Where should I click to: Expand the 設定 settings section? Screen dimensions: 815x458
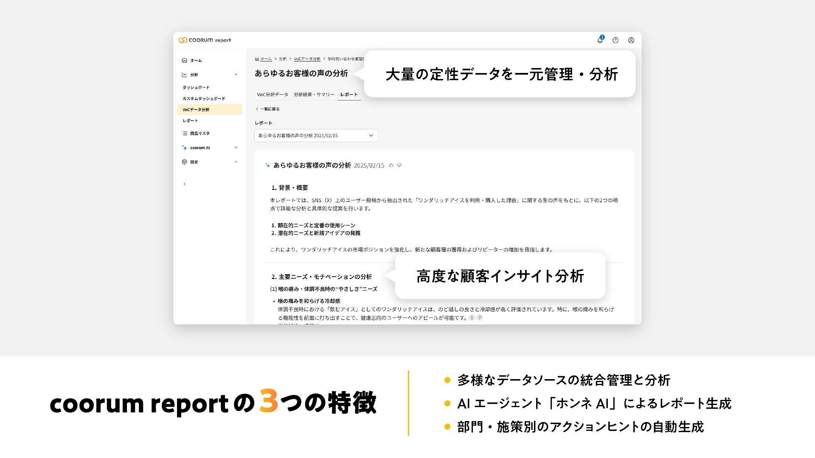[x=236, y=162]
